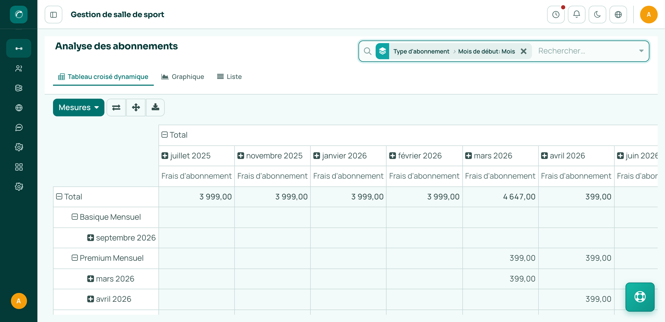Open the Mesures dropdown
This screenshot has width=665, height=322.
pyautogui.click(x=79, y=108)
